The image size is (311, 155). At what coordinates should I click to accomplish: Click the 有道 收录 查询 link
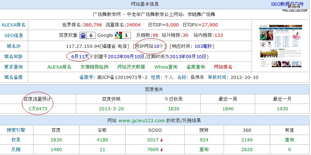click(290, 140)
